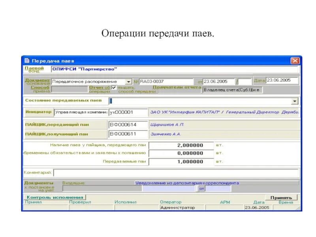Image resolution: width=316 pixels, height=237 pixels.
Task: Click the initiator code field ук000001
Action: (128, 112)
